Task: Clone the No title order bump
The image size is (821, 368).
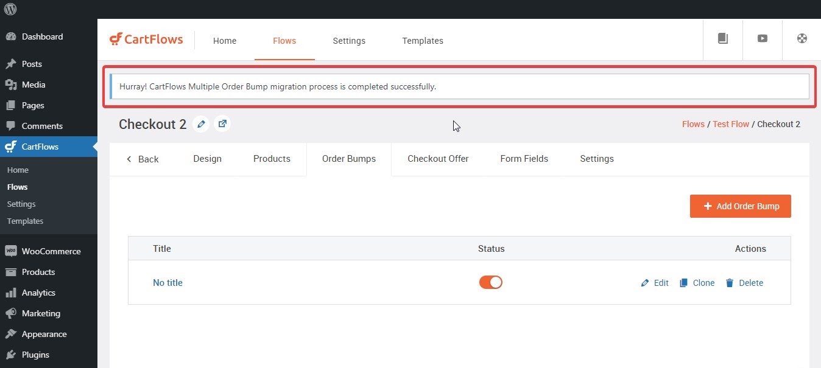Action: click(697, 283)
